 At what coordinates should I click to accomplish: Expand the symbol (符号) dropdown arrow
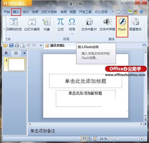coord(72,34)
